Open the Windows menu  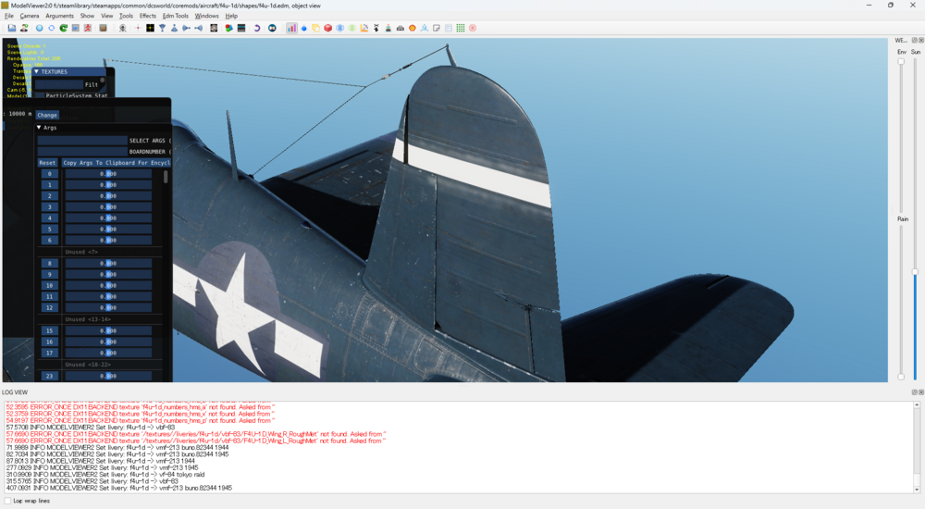(x=206, y=16)
